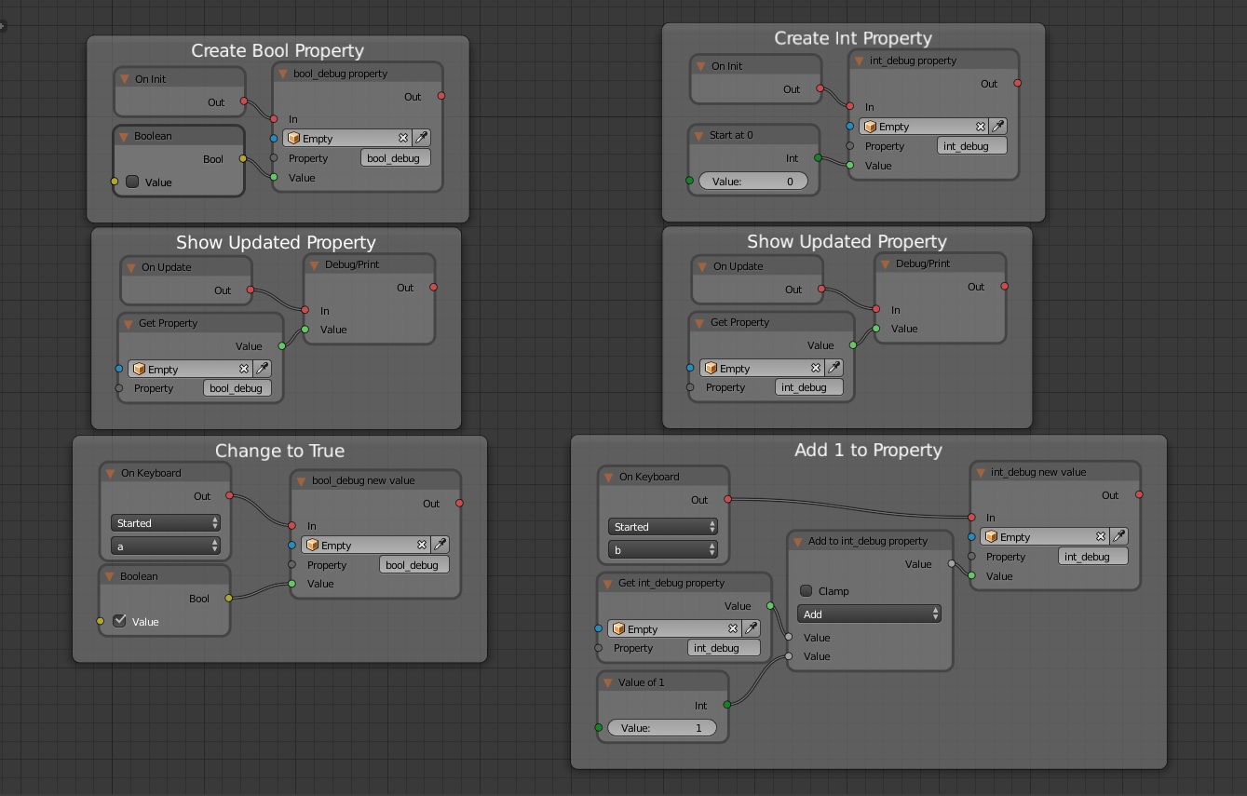This screenshot has width=1247, height=796.
Task: Click eyedropper in int_debug property node
Action: coord(997,126)
